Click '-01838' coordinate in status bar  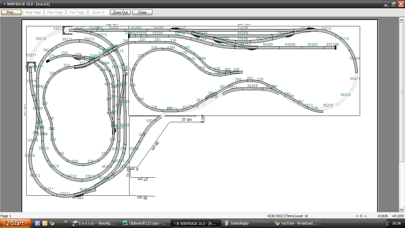[x=383, y=216]
